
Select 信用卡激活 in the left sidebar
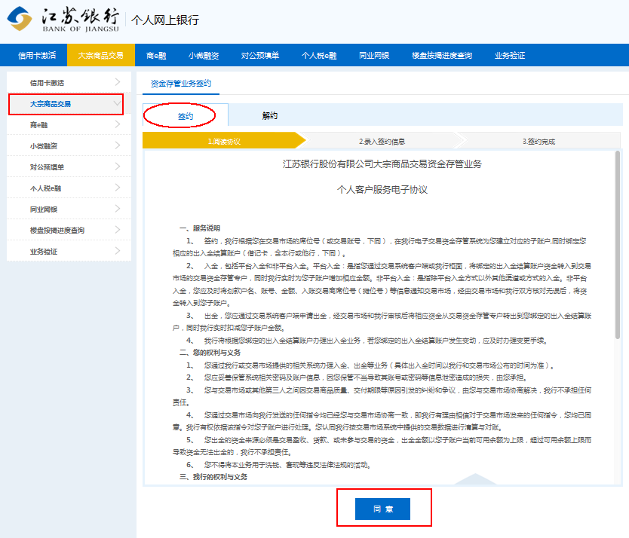tap(69, 83)
